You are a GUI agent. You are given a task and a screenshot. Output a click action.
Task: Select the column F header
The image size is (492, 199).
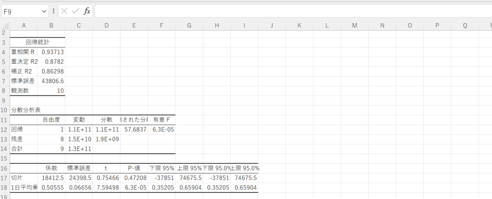click(161, 25)
